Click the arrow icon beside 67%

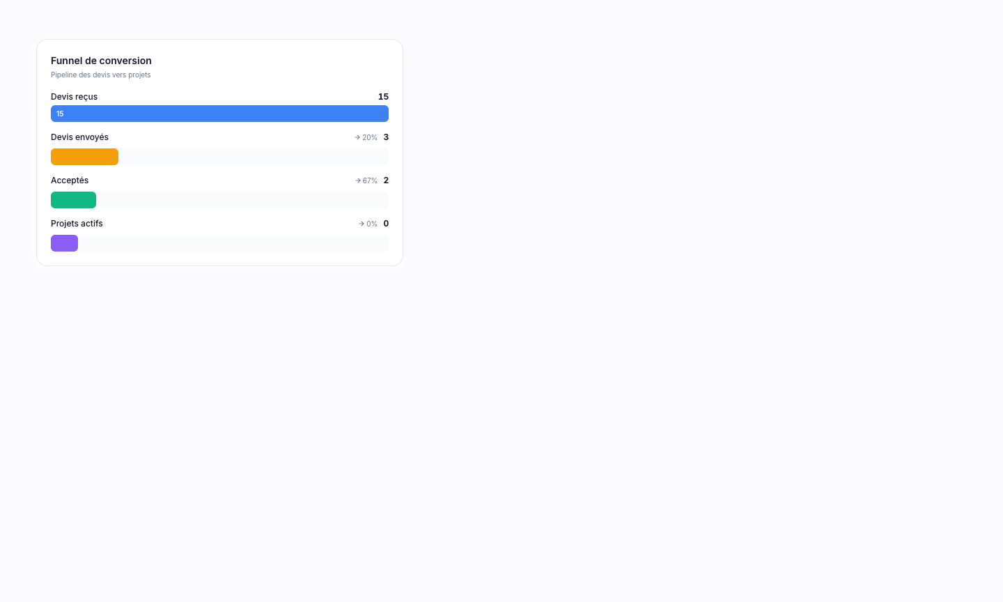point(358,180)
